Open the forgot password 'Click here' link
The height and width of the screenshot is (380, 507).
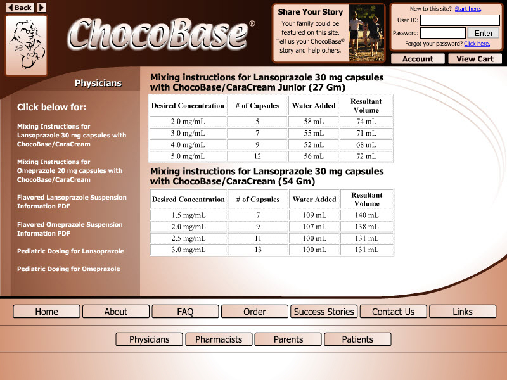tap(477, 44)
